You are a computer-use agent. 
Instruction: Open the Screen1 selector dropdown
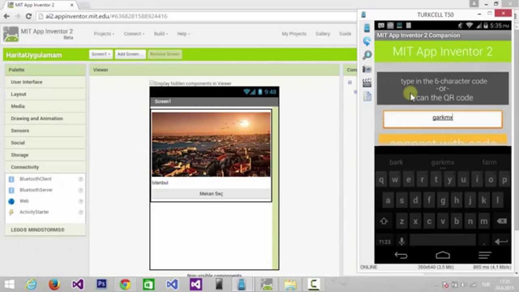tap(101, 54)
